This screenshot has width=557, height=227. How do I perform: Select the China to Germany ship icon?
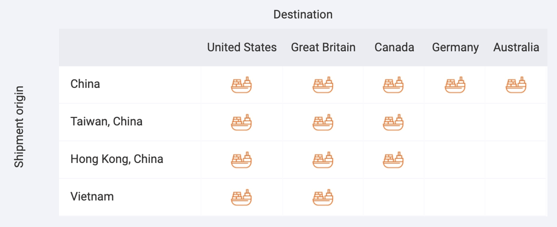coord(455,85)
